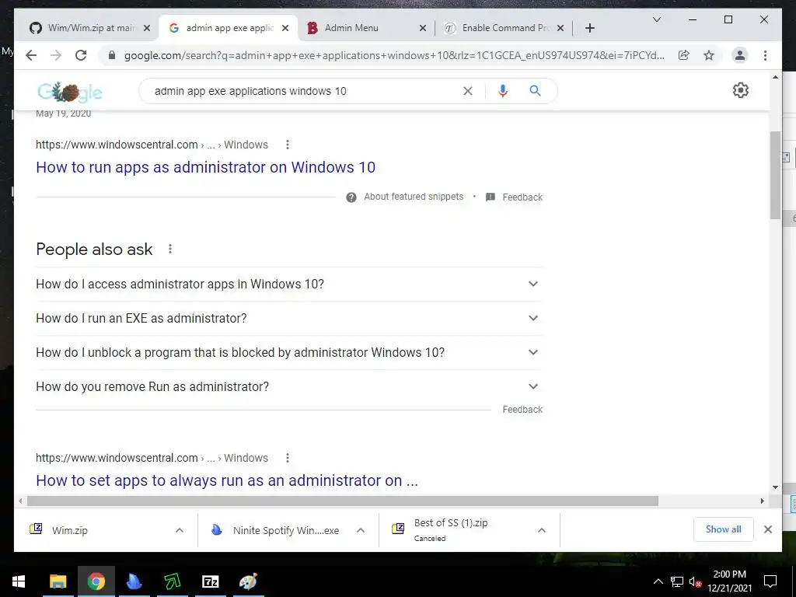
Task: Open Google quick settings gear
Action: pyautogui.click(x=741, y=90)
